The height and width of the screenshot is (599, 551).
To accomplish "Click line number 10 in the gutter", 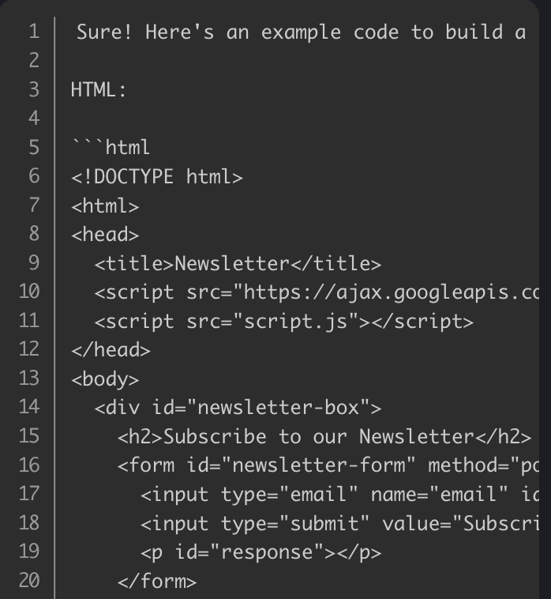I will 28,292.
